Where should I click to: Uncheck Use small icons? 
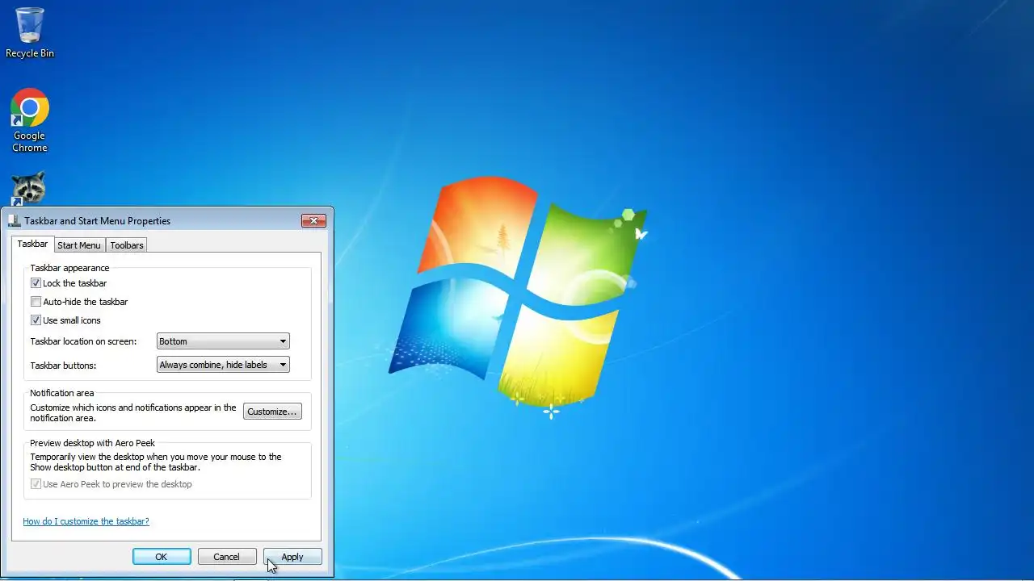[x=36, y=320]
